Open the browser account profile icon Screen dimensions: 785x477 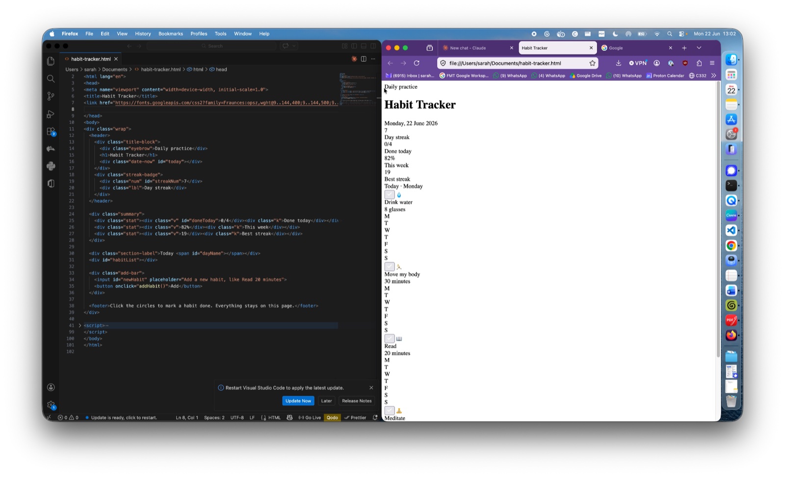(656, 63)
